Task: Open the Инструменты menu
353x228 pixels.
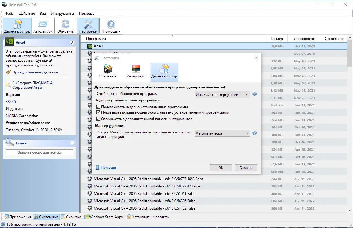Action: click(x=62, y=14)
